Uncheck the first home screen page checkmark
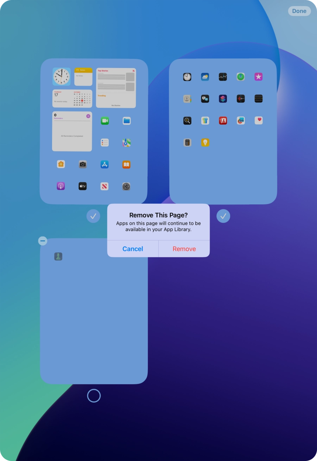The width and height of the screenshot is (317, 461). coord(93,216)
